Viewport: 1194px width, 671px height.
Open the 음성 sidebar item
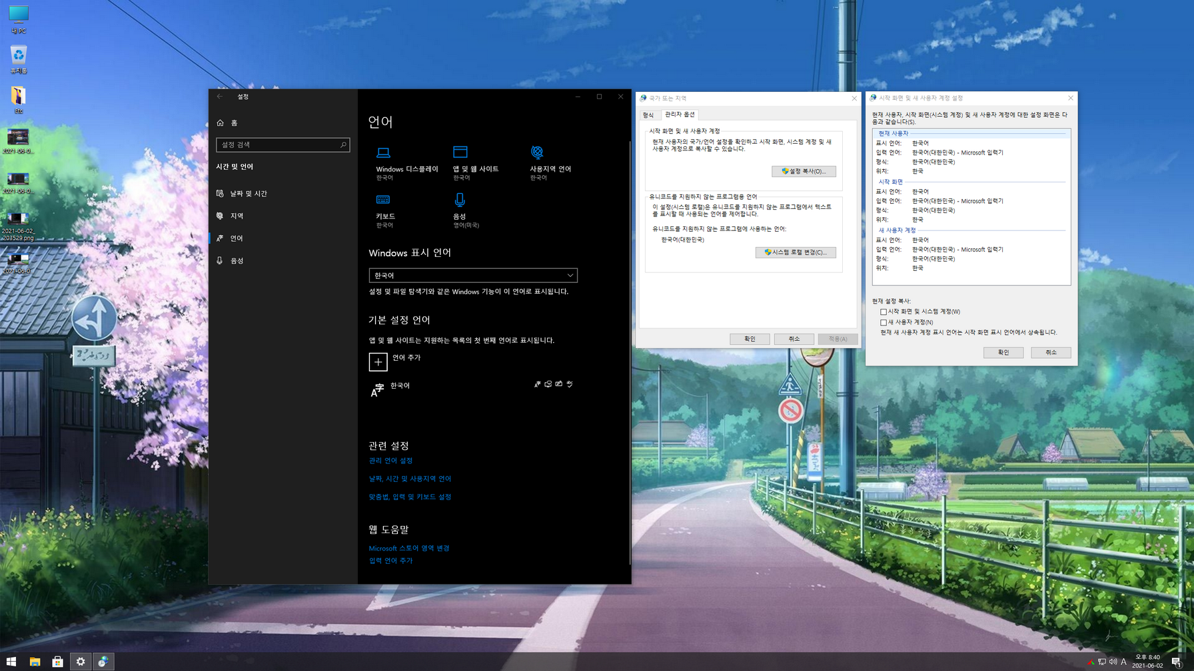click(283, 261)
